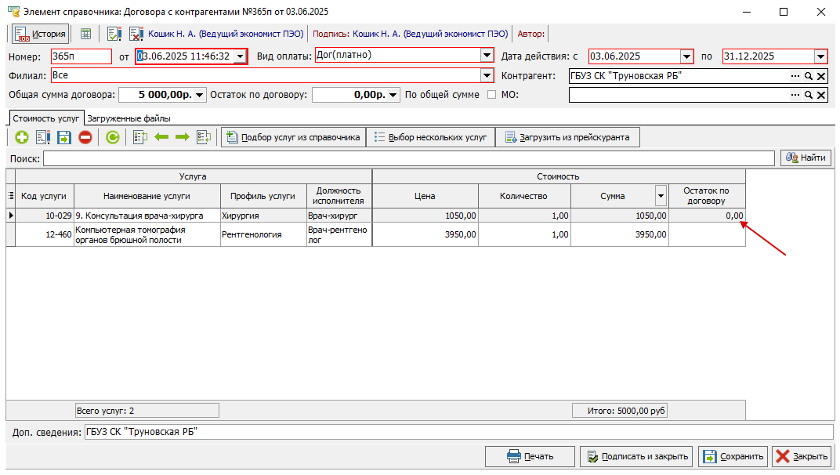Viewport: 840px width, 475px height.
Task: Click the blue floppy save row icon
Action: [63, 137]
